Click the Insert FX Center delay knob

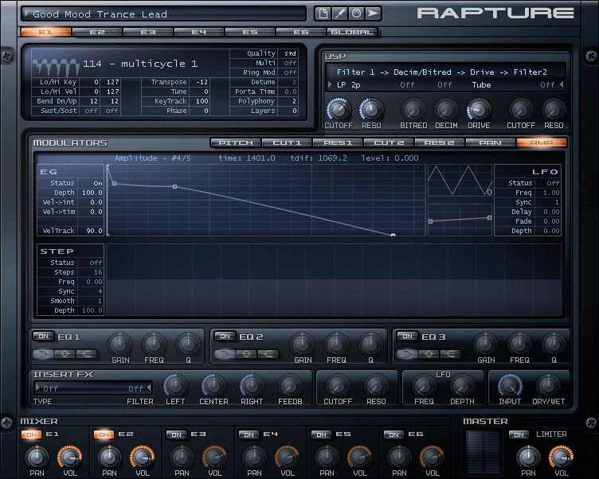pyautogui.click(x=213, y=386)
